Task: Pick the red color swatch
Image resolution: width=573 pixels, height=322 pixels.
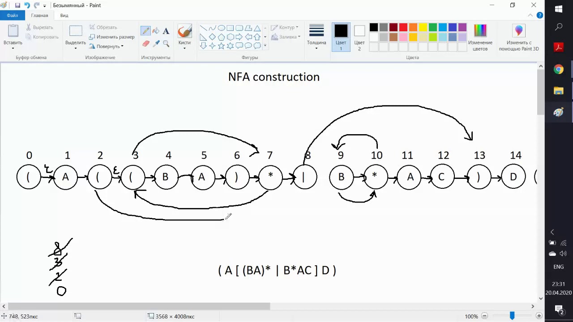Action: tap(403, 27)
